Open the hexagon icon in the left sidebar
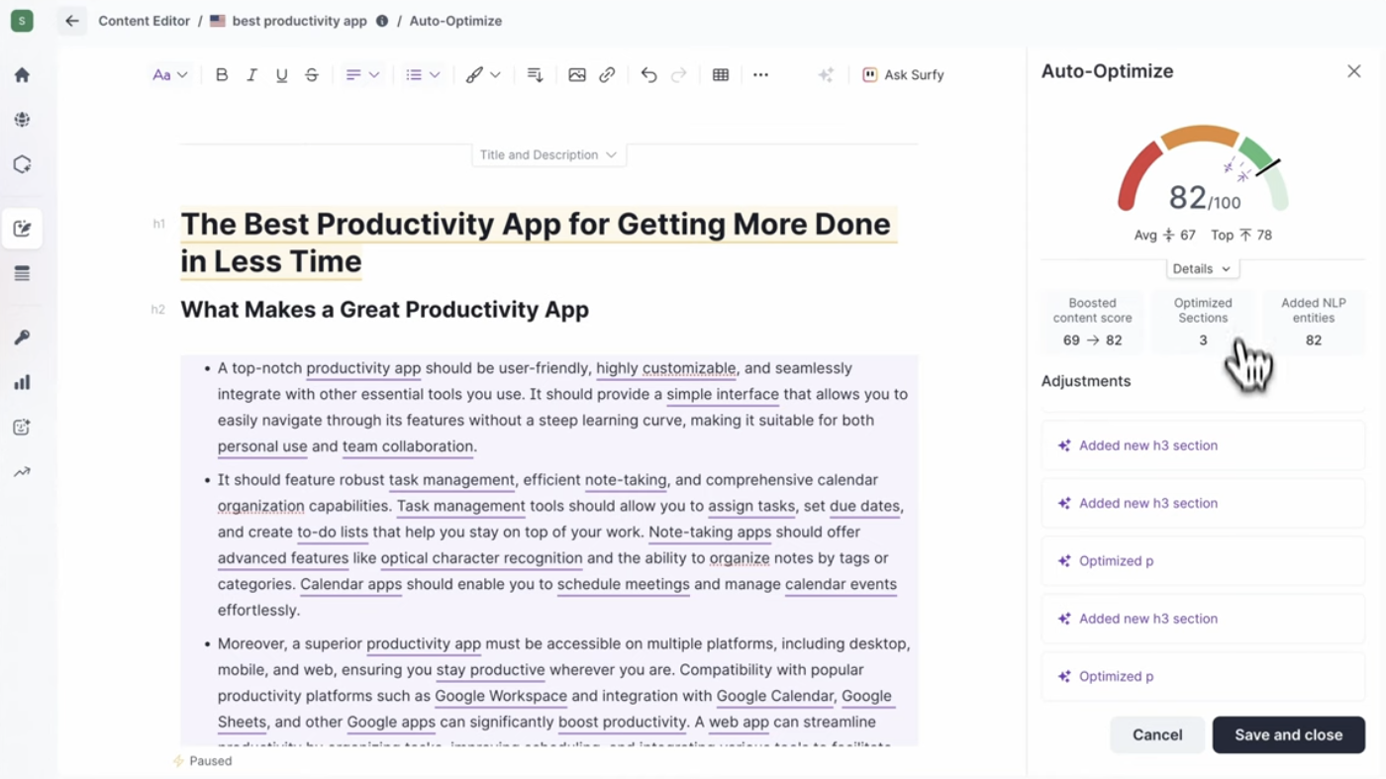This screenshot has height=779, width=1386. (x=22, y=164)
